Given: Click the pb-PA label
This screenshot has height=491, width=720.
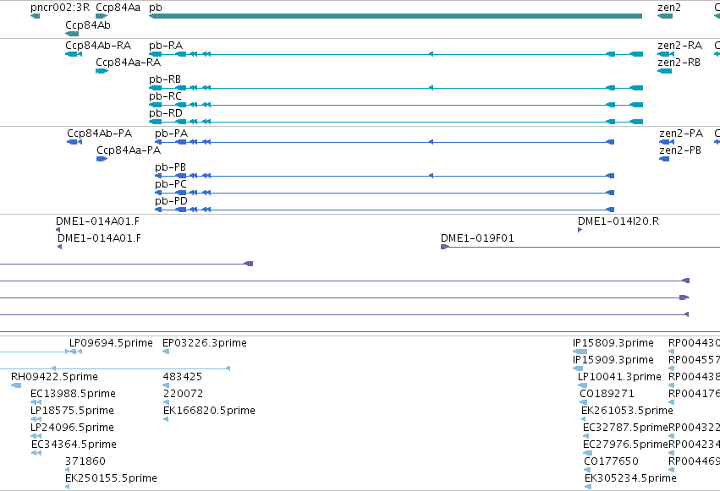Looking at the screenshot, I should click(171, 134).
